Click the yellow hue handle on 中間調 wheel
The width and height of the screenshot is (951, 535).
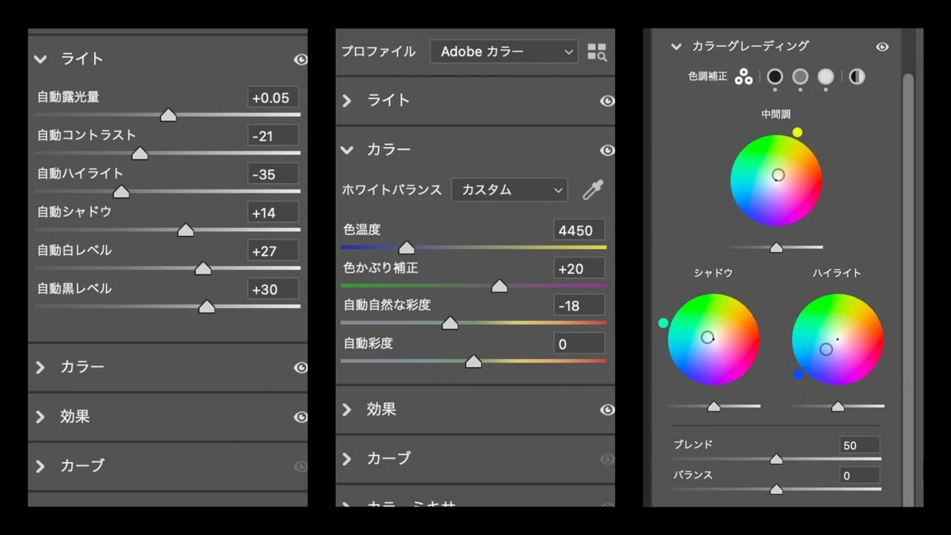coord(797,132)
